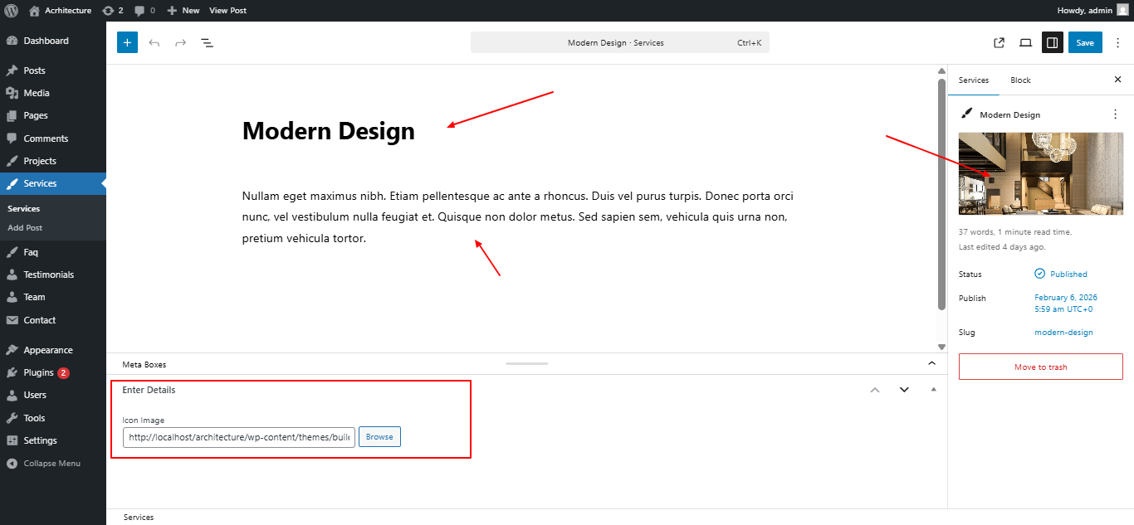Open the Team menu item
The image size is (1134, 525).
[53, 297]
